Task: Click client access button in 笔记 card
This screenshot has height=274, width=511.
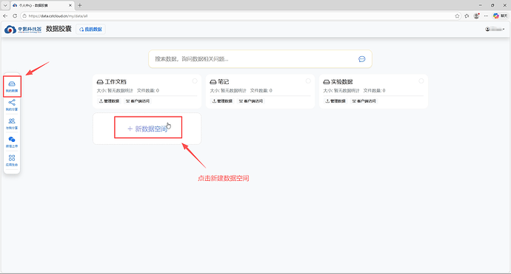Action: tap(250, 101)
